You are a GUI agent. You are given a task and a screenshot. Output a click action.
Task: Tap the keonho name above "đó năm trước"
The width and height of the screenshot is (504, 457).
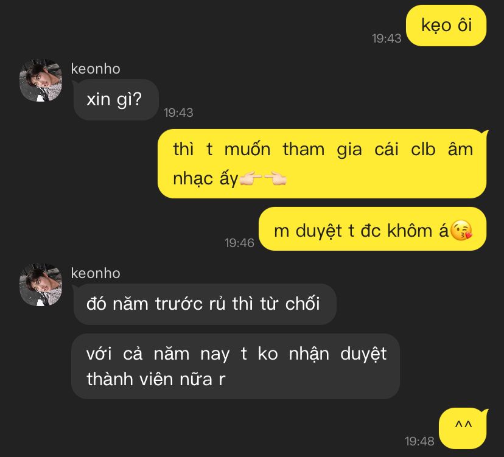(x=96, y=273)
